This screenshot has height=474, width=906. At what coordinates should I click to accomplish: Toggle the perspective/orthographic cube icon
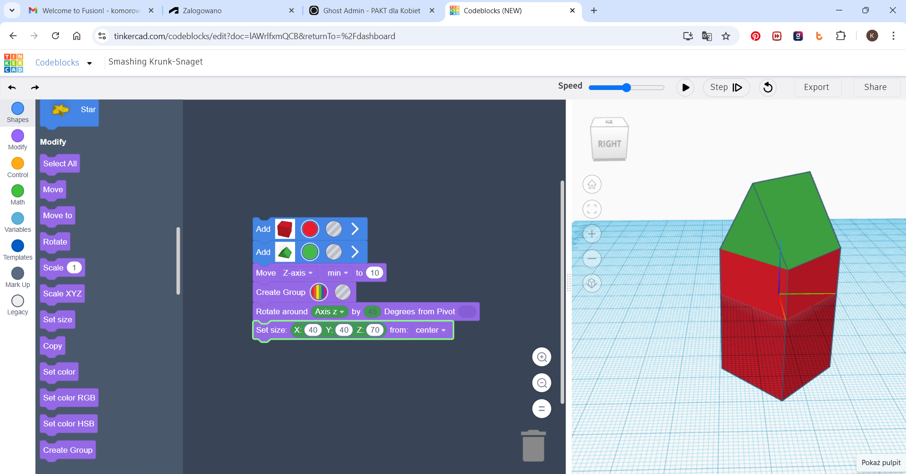pos(592,283)
